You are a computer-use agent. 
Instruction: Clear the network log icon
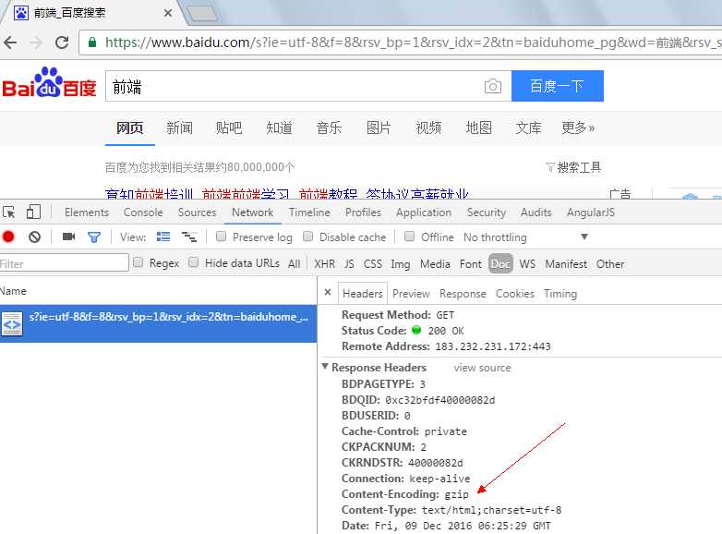34,237
